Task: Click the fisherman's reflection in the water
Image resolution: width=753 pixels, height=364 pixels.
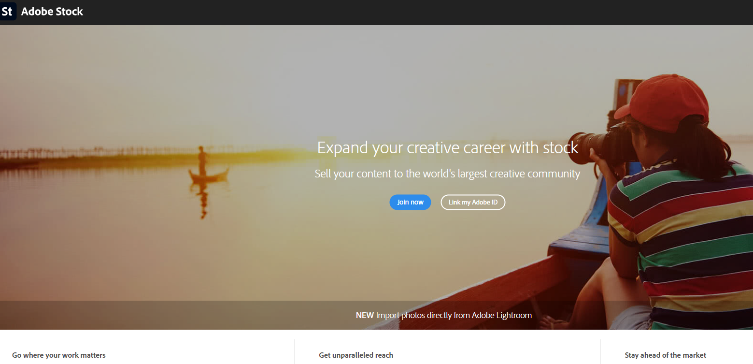Action: point(203,201)
